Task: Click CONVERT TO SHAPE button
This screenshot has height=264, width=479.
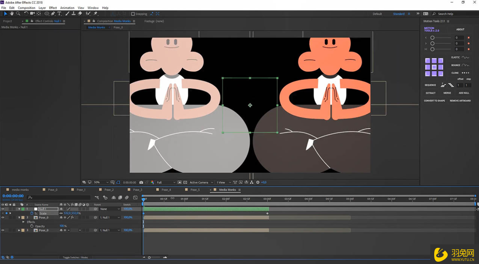Action: point(434,101)
